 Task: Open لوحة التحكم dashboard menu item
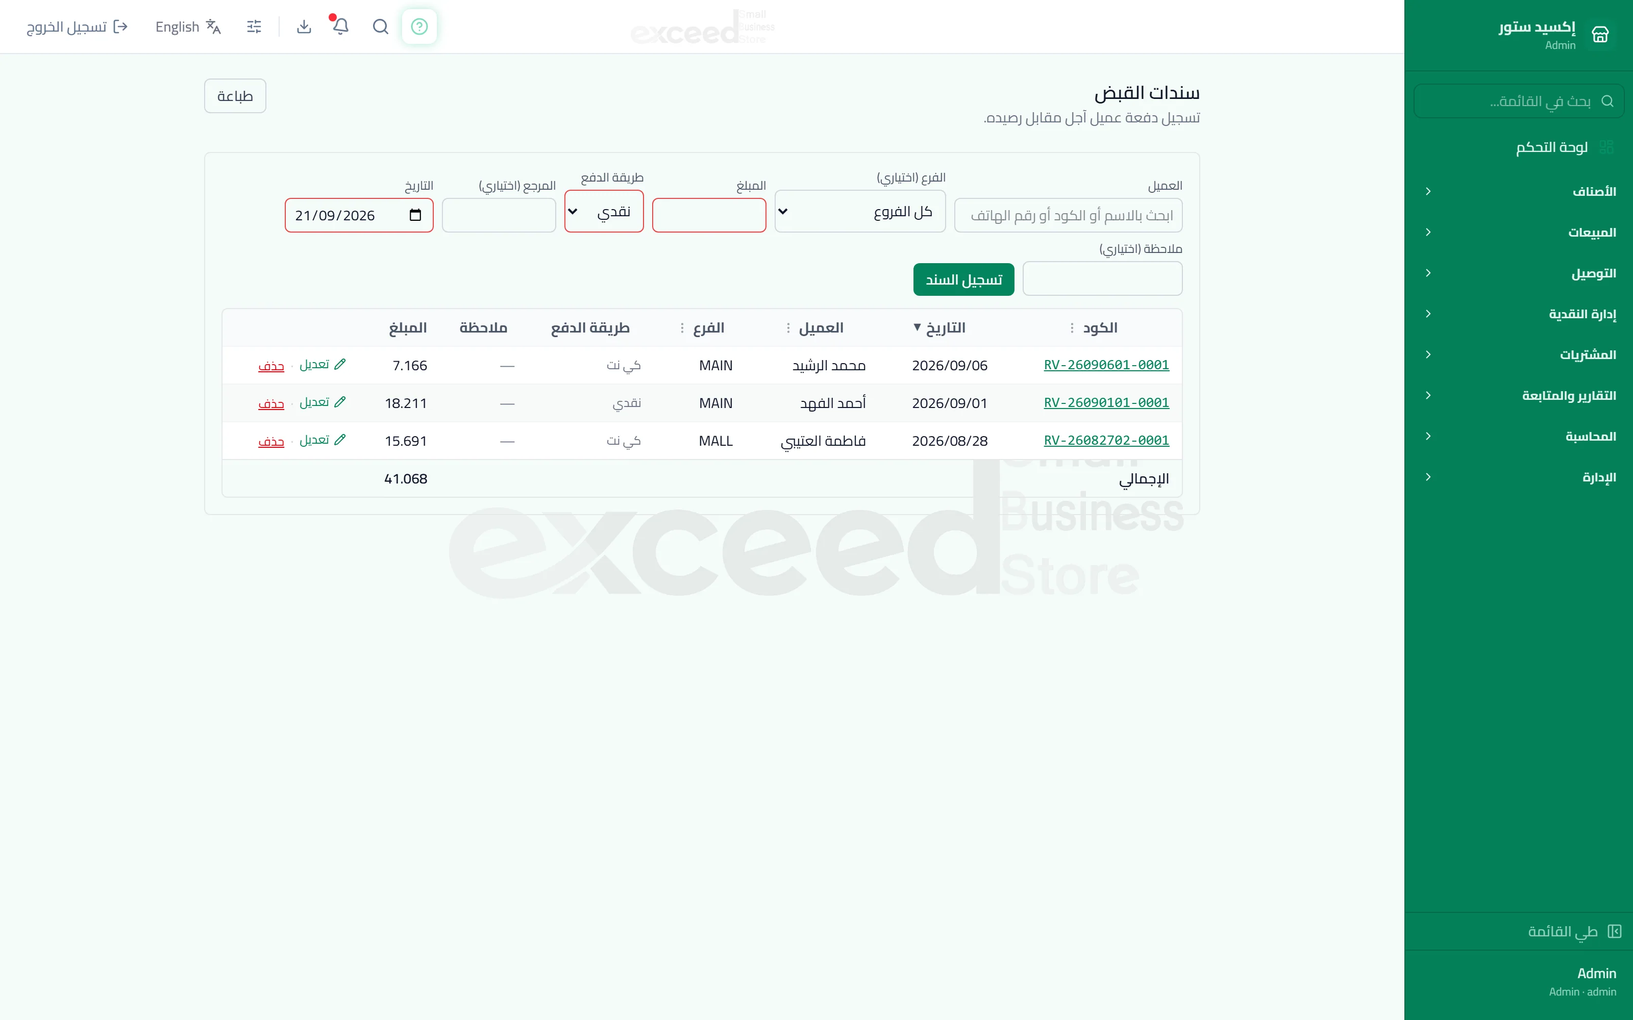click(1518, 147)
